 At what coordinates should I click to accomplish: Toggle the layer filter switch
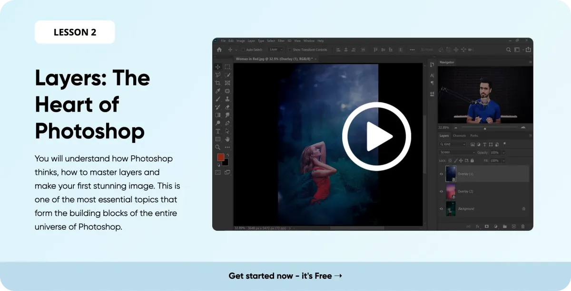point(504,143)
